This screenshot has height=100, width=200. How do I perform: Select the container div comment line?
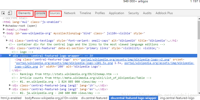point(87,44)
